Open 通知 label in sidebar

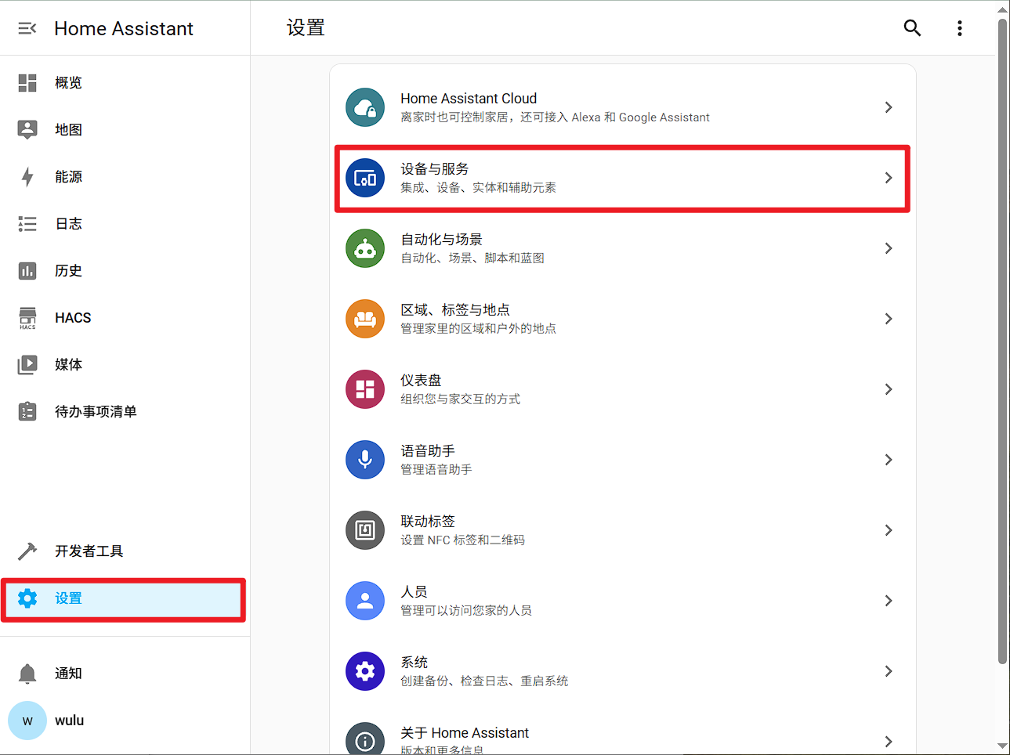coord(68,674)
